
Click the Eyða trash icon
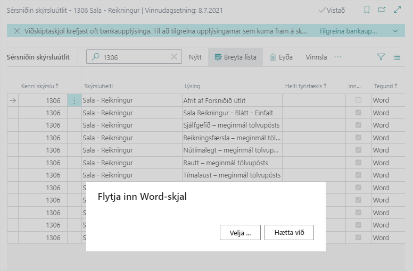pos(273,57)
